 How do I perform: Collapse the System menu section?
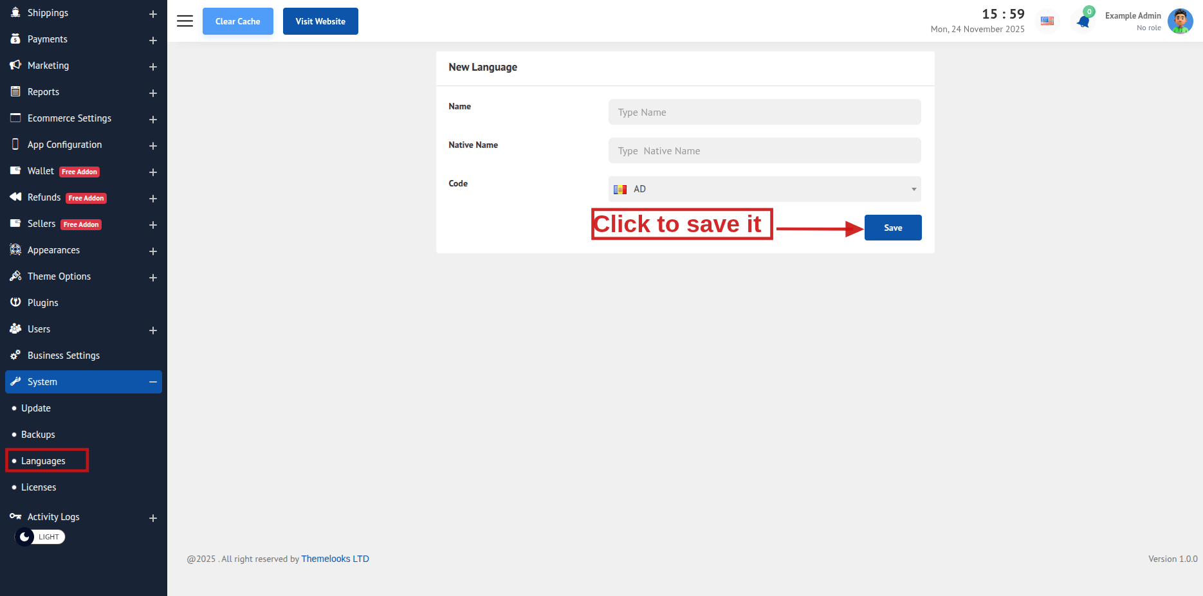point(153,382)
